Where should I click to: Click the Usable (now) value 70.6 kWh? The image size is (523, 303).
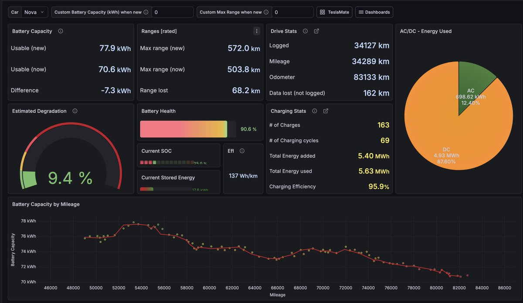(x=115, y=69)
